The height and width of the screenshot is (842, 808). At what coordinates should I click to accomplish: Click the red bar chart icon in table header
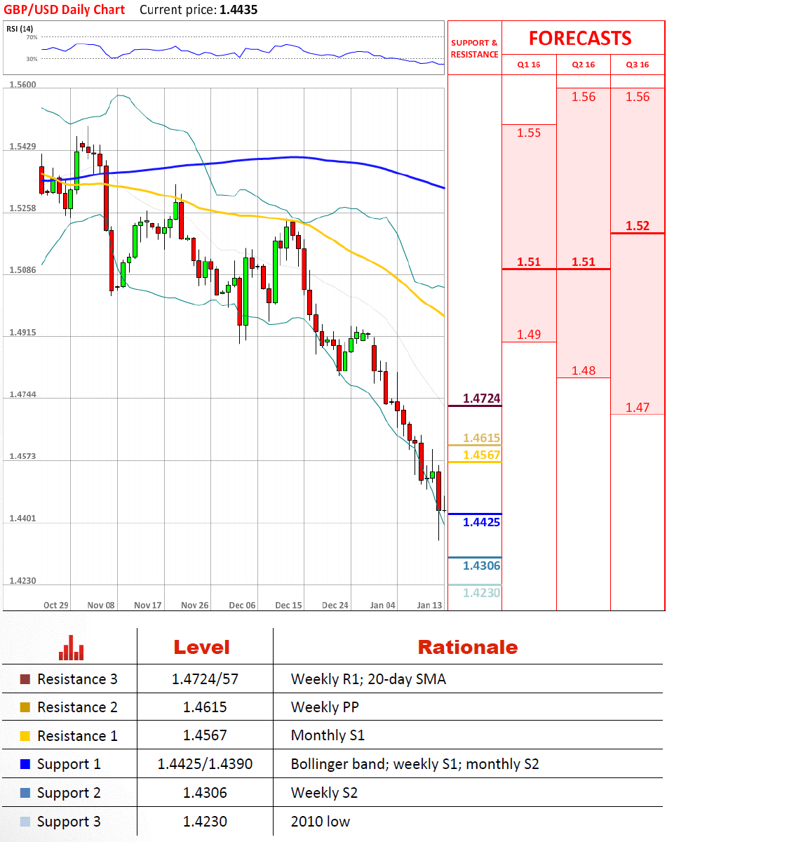[x=71, y=648]
